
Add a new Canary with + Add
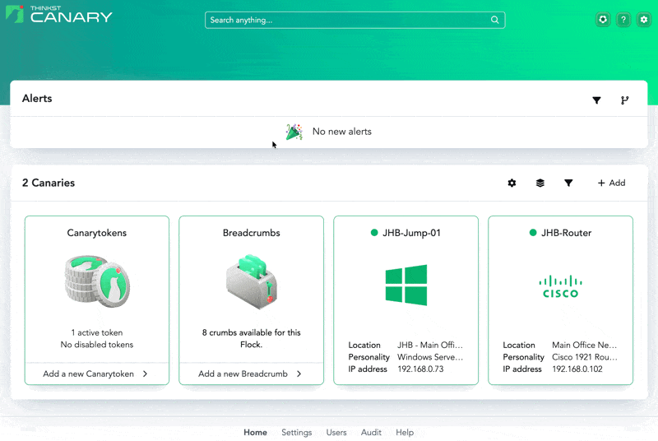[611, 183]
